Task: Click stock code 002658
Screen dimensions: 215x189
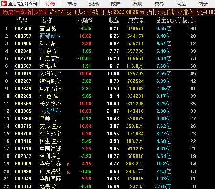Action: pyautogui.click(x=23, y=28)
